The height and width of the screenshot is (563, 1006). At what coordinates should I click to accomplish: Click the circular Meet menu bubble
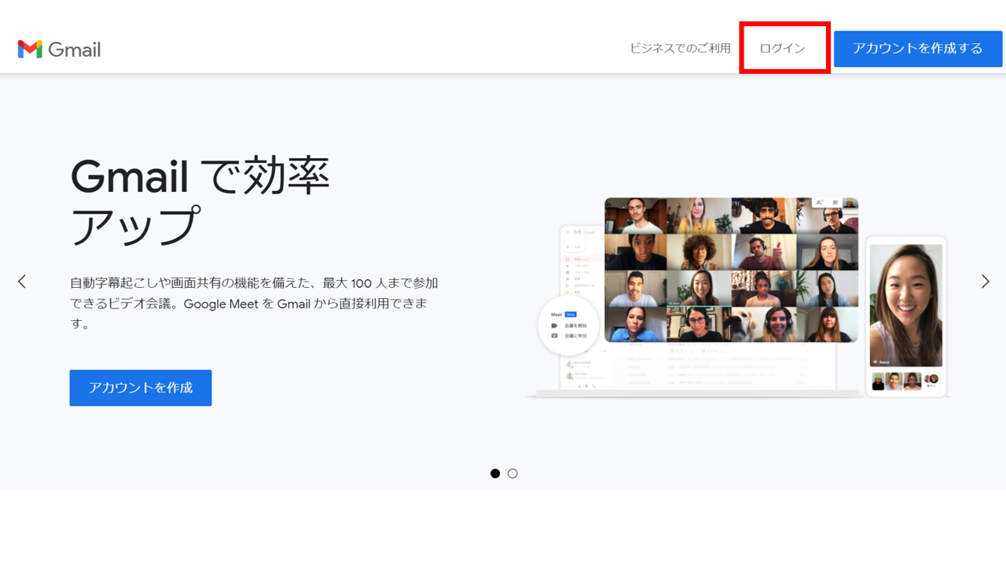pos(568,325)
